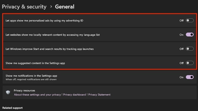Viewport: 198px width, 111px height.
Task: Enable the personalized ads advertising ID toggle
Action: coord(190,21)
